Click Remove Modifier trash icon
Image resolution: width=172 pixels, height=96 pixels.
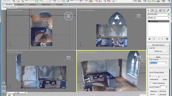click(x=162, y=39)
